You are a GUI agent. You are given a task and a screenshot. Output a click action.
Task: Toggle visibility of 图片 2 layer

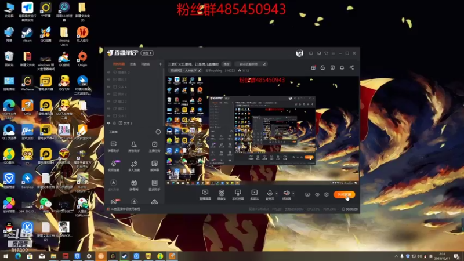tap(108, 94)
